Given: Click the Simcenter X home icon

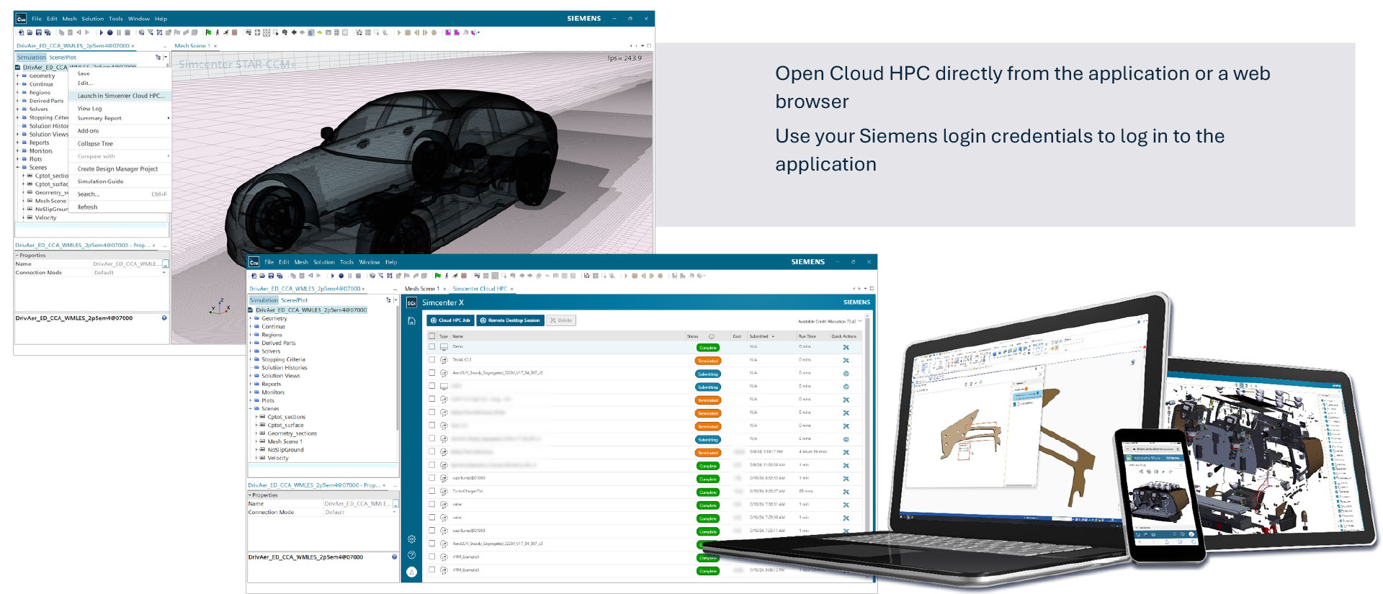Looking at the screenshot, I should 411,321.
